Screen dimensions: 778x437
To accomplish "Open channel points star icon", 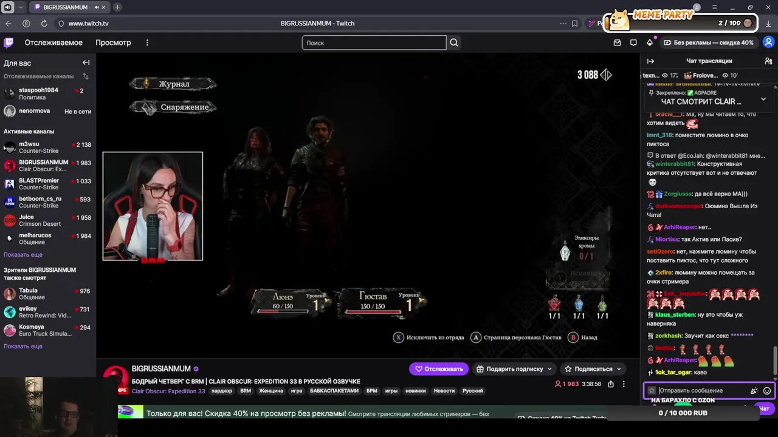I will 652,391.
